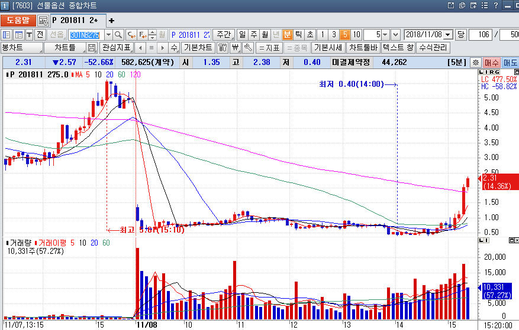Viewport: 519px width, 330px height.
Task: Click the magnifier search icon beside the code field
Action: point(118,35)
